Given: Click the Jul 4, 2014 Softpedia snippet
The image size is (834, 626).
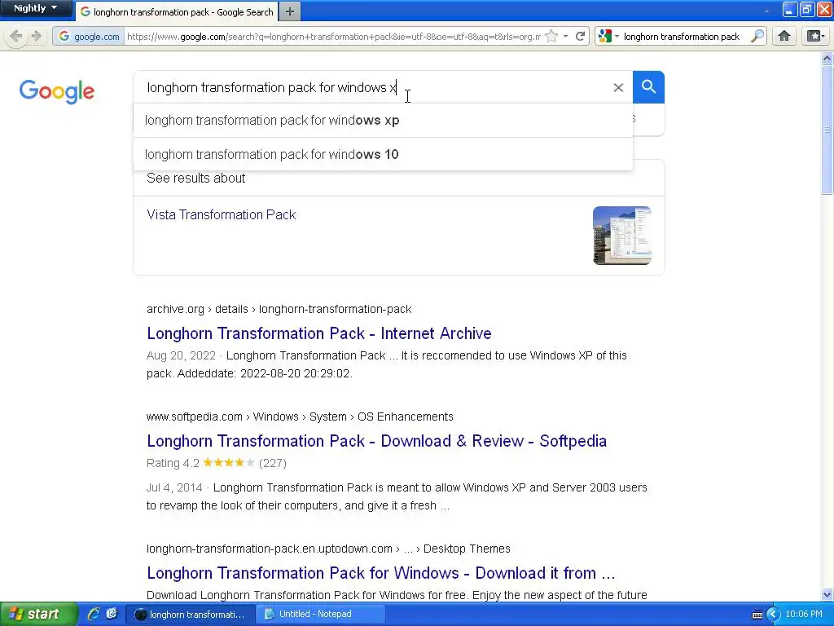Looking at the screenshot, I should (397, 496).
